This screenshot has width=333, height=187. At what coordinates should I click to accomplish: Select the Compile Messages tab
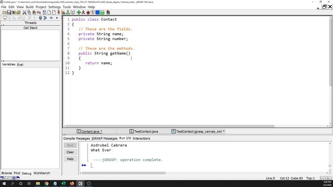76,139
